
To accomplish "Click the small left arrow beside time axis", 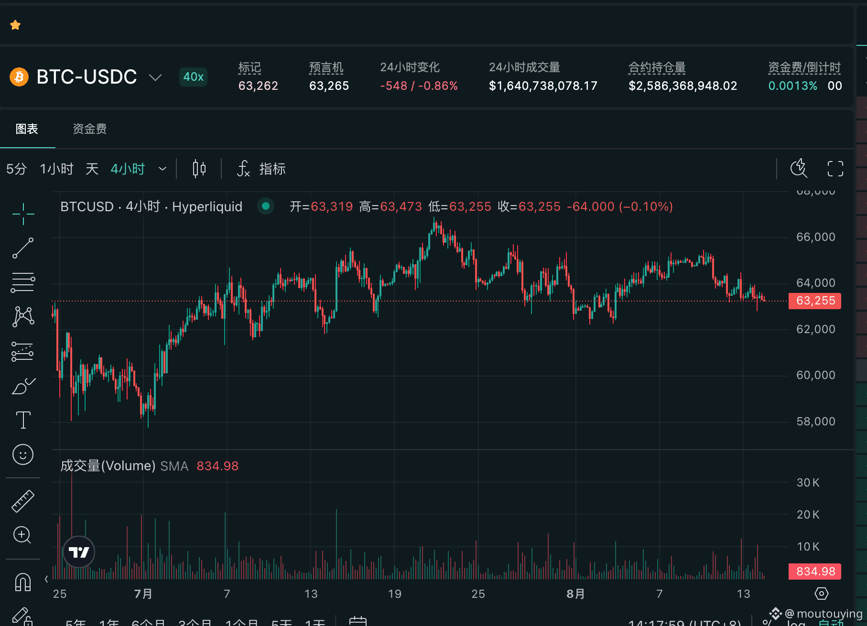I will 46,579.
